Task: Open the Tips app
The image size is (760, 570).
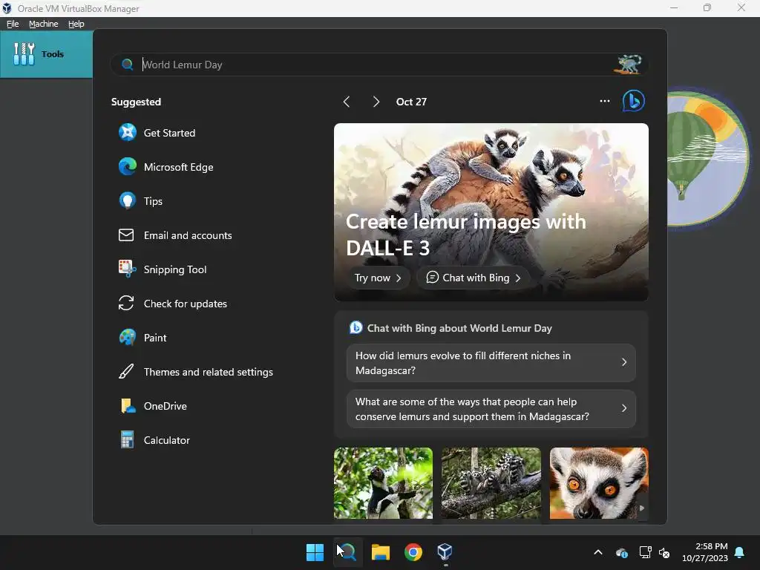Action: pyautogui.click(x=140, y=201)
